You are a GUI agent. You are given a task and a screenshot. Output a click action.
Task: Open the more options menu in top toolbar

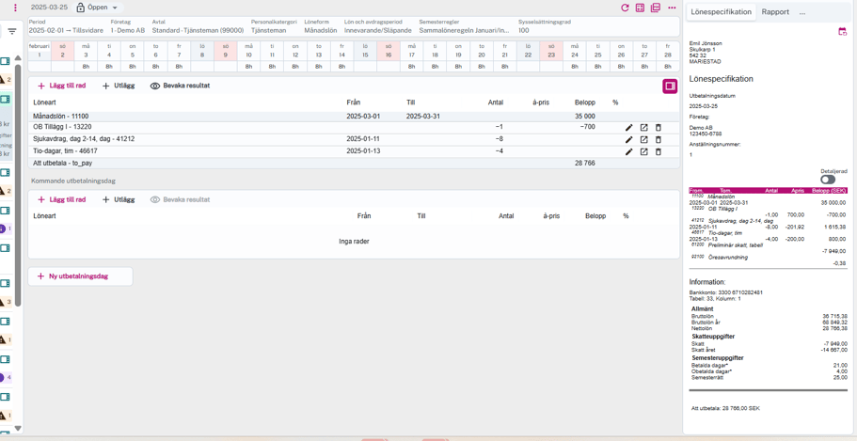pyautogui.click(x=672, y=8)
